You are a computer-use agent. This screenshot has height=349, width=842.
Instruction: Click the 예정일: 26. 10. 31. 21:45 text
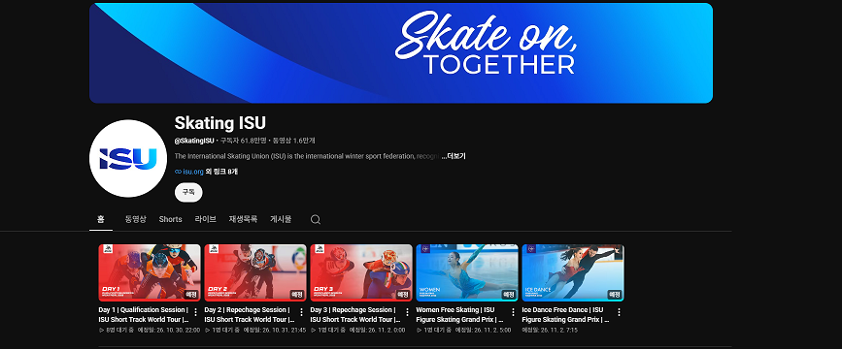pos(275,331)
